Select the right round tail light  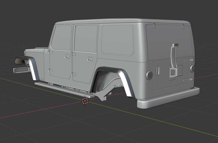(x=193, y=69)
